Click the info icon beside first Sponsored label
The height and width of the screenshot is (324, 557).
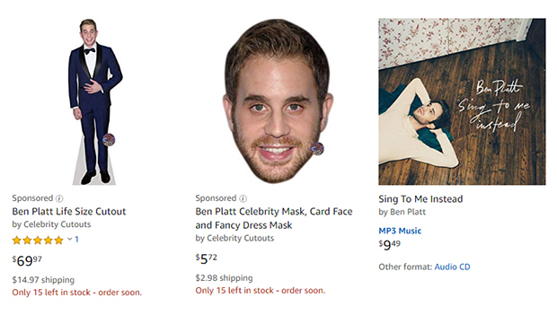tap(59, 198)
